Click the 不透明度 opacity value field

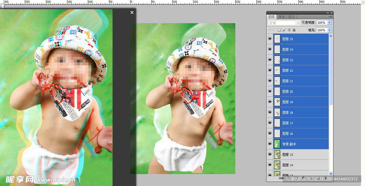point(321,23)
